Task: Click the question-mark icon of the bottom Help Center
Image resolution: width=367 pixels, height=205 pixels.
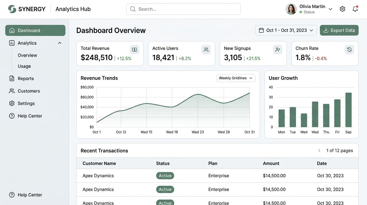Action: point(12,195)
